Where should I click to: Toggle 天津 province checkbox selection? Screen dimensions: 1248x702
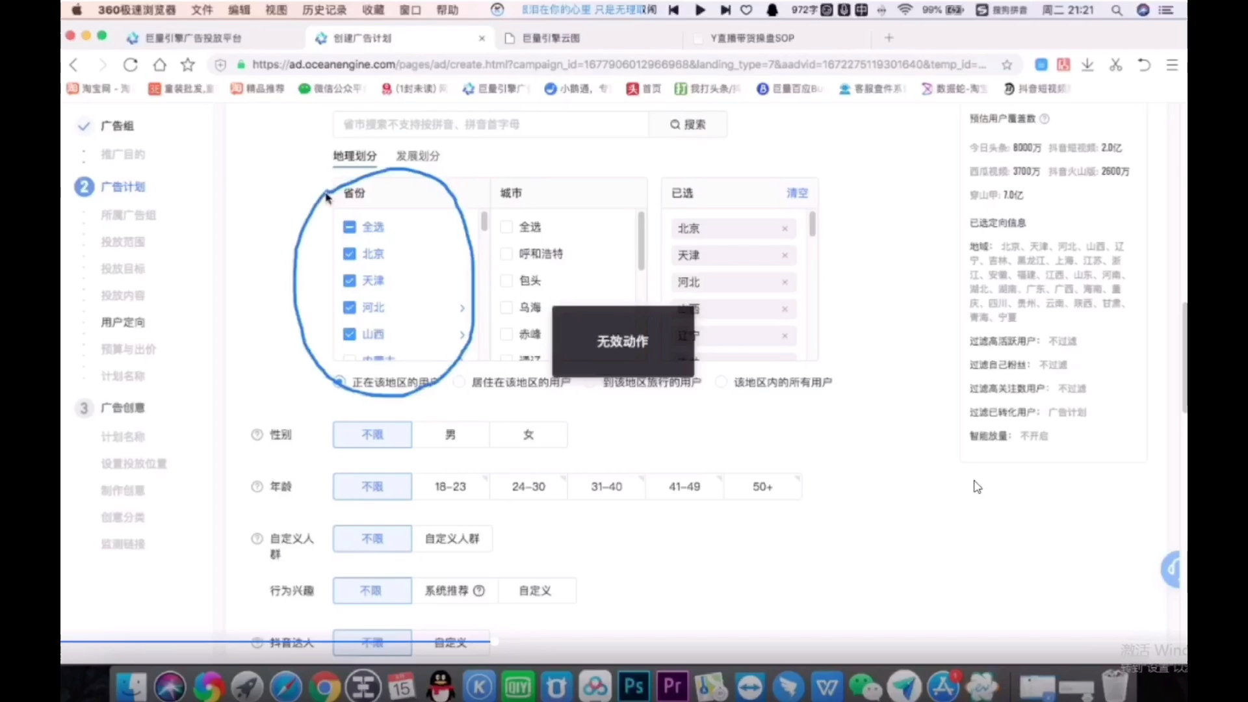pos(350,280)
